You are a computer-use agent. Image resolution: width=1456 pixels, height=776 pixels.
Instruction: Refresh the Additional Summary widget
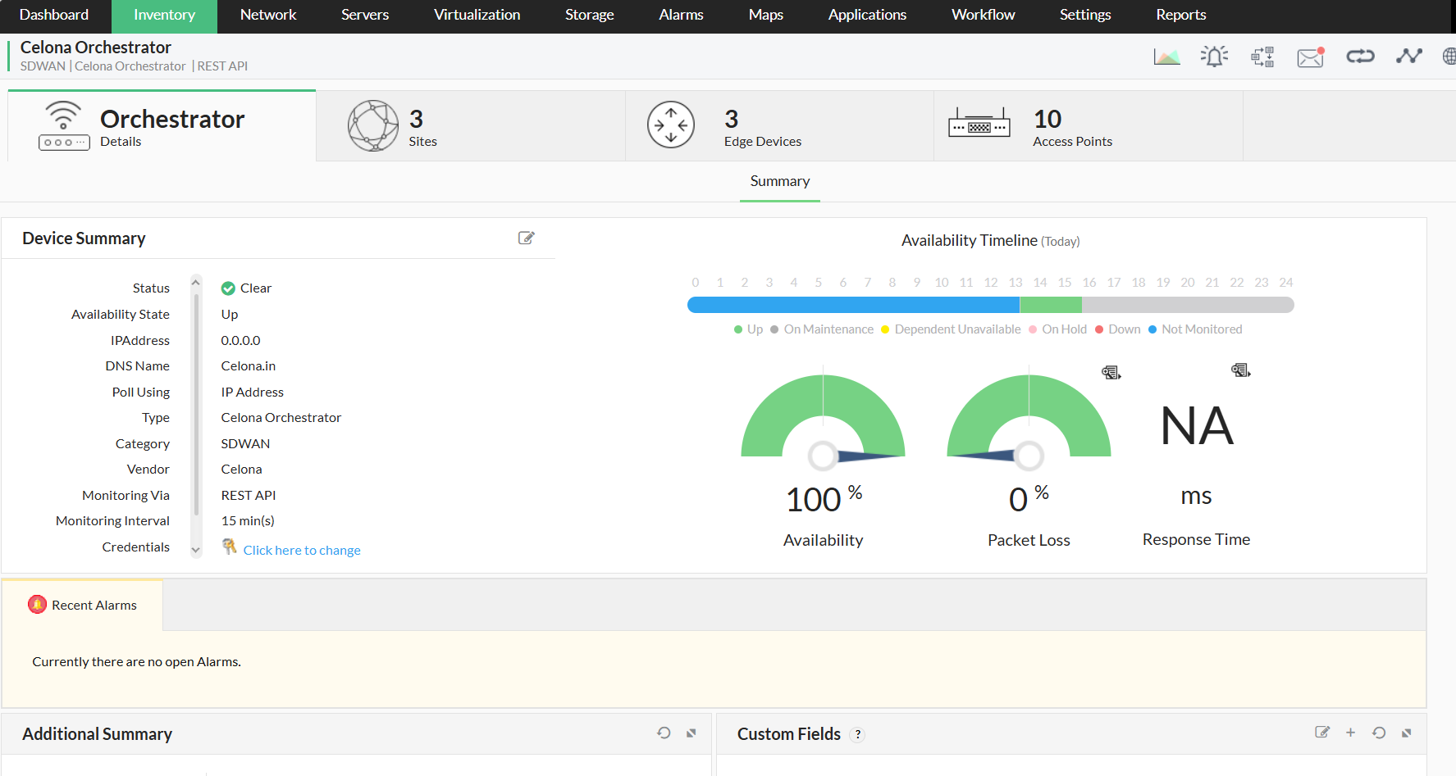pos(664,733)
